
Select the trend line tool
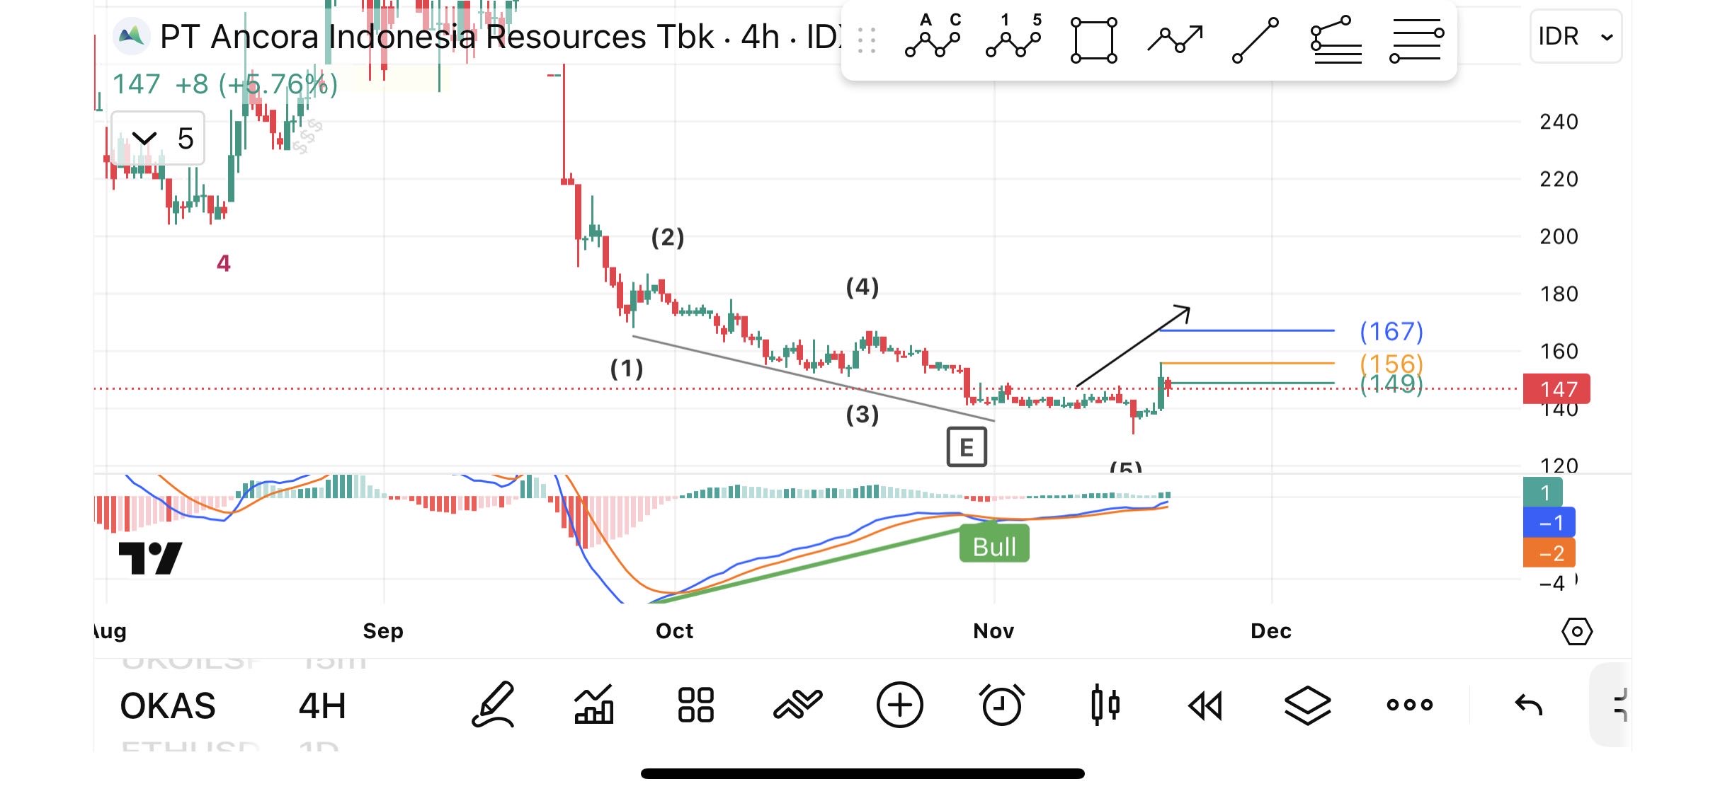[x=1255, y=40]
